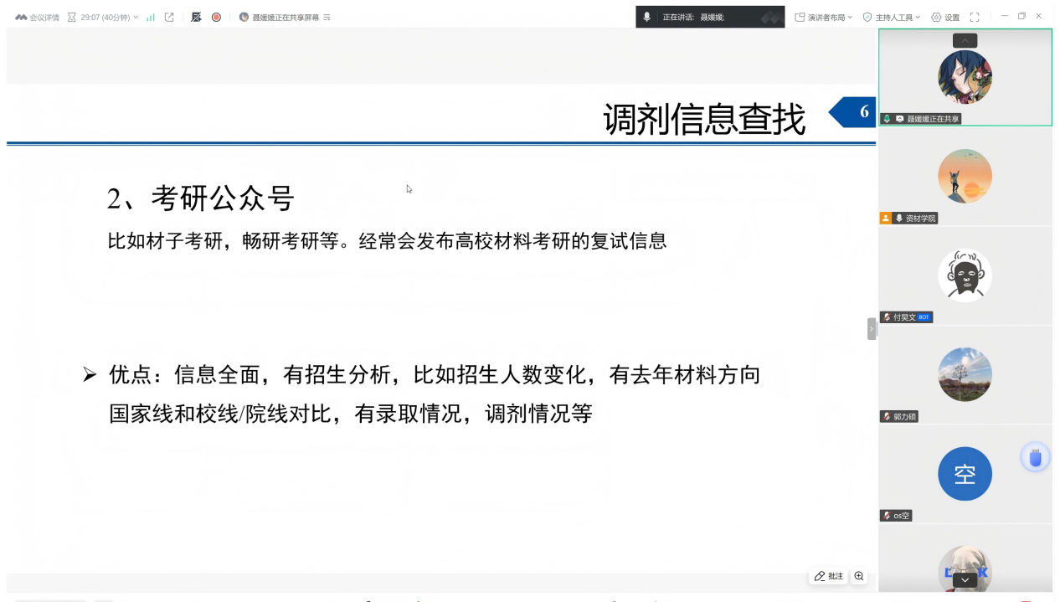1060x602 pixels.
Task: Open 会议详情 meeting details
Action: coord(38,17)
